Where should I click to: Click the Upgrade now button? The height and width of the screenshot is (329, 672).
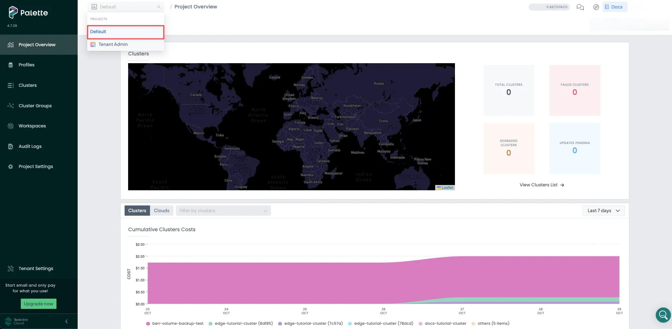click(38, 304)
